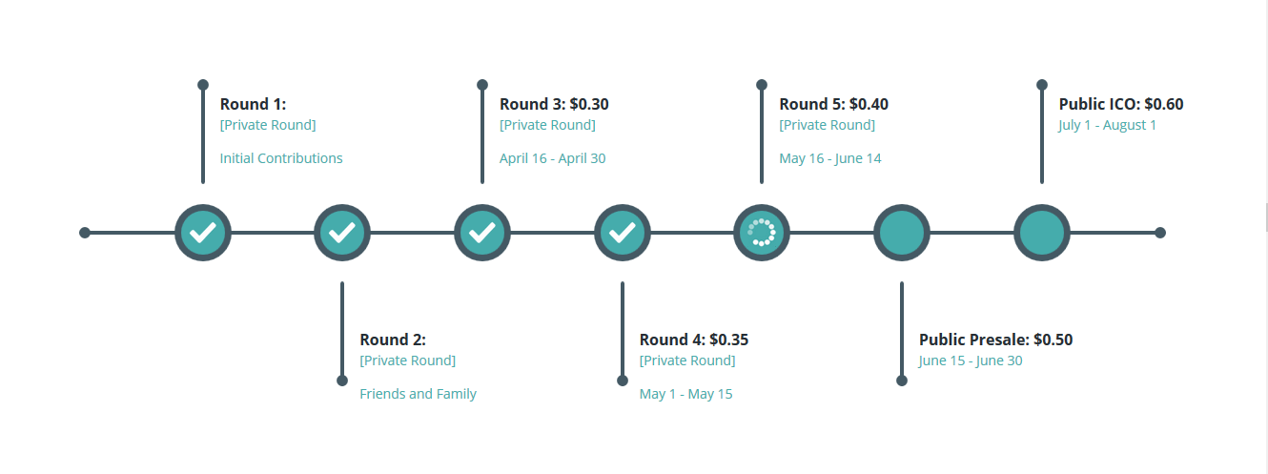Click the Round 2 checkmark circle

(x=342, y=233)
